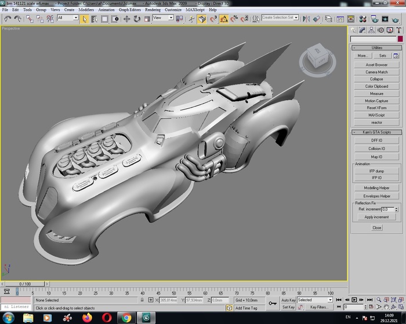The image size is (406, 324).
Task: Open the Curve Editor icon
Action: pos(340,19)
